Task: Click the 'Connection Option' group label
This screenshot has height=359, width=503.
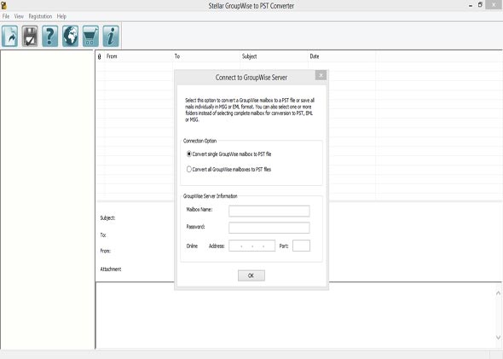Action: point(199,141)
